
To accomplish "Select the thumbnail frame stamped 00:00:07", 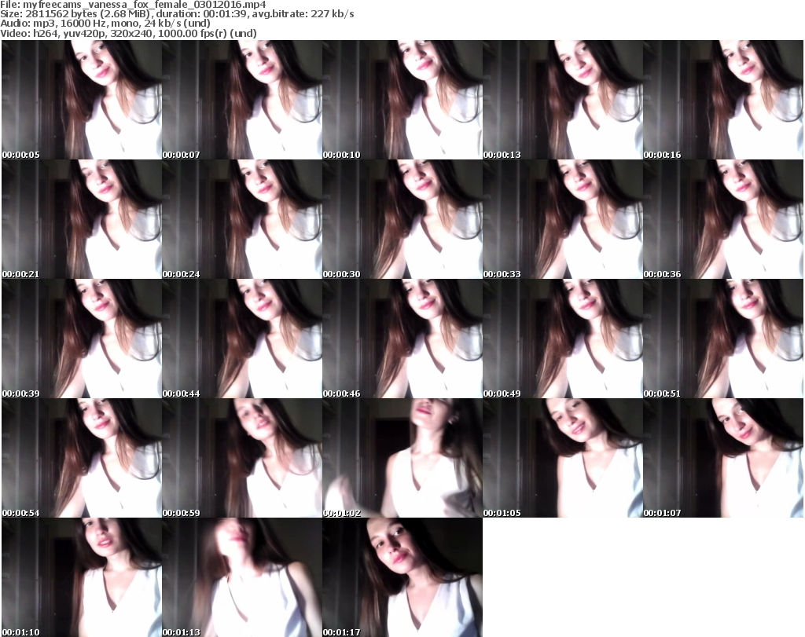I will tap(242, 100).
